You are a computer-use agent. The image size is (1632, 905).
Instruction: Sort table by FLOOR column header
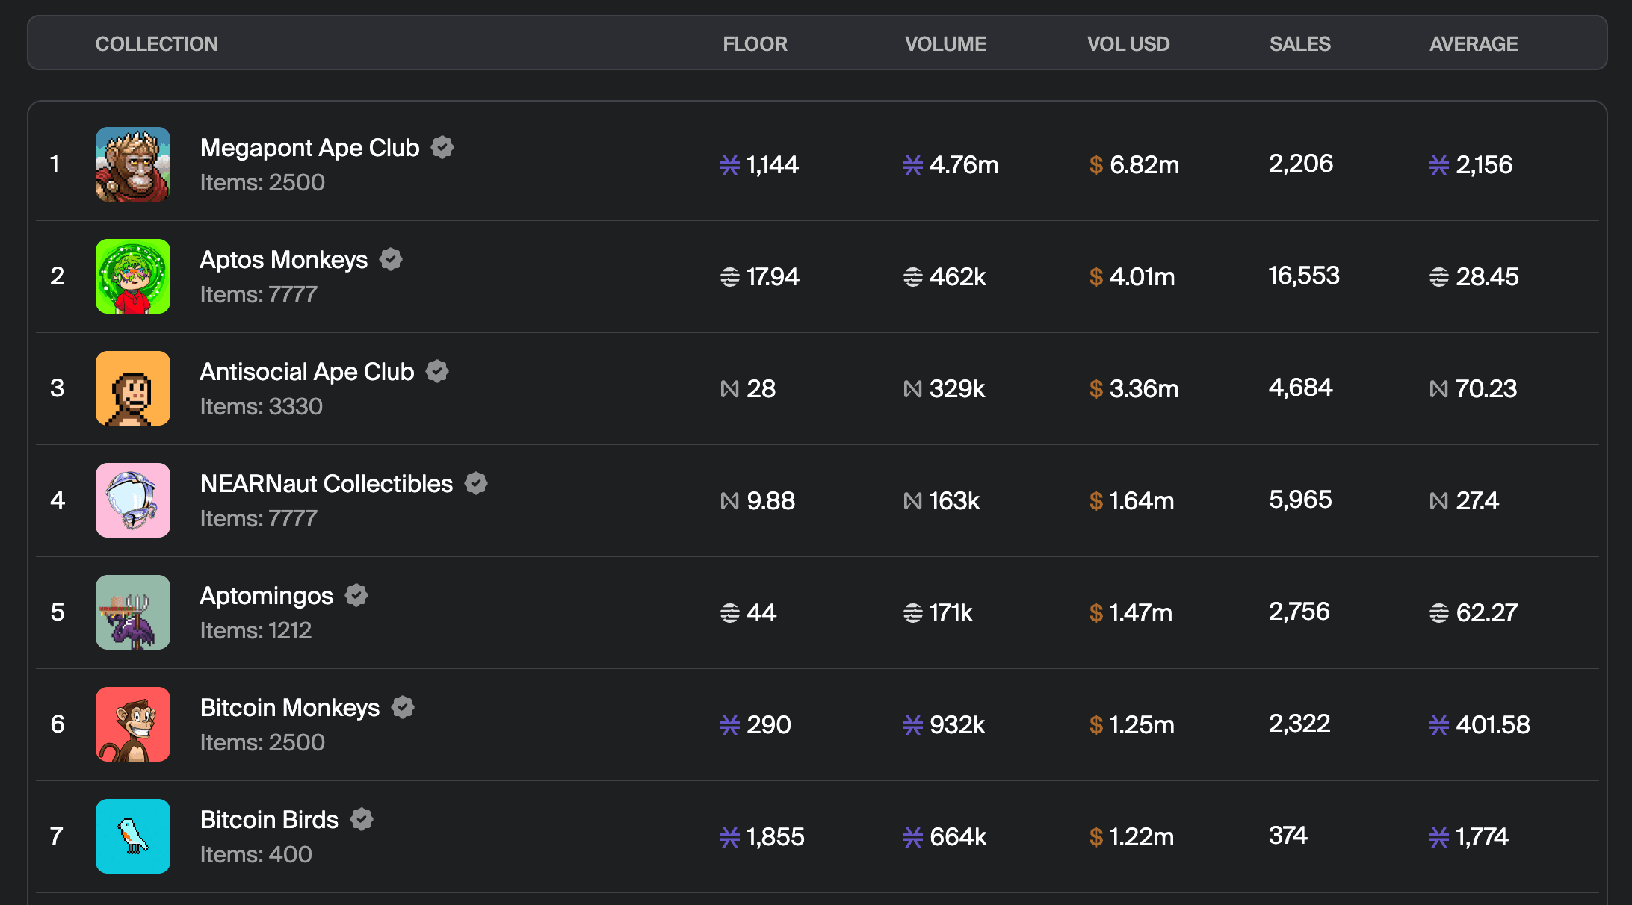pyautogui.click(x=755, y=44)
